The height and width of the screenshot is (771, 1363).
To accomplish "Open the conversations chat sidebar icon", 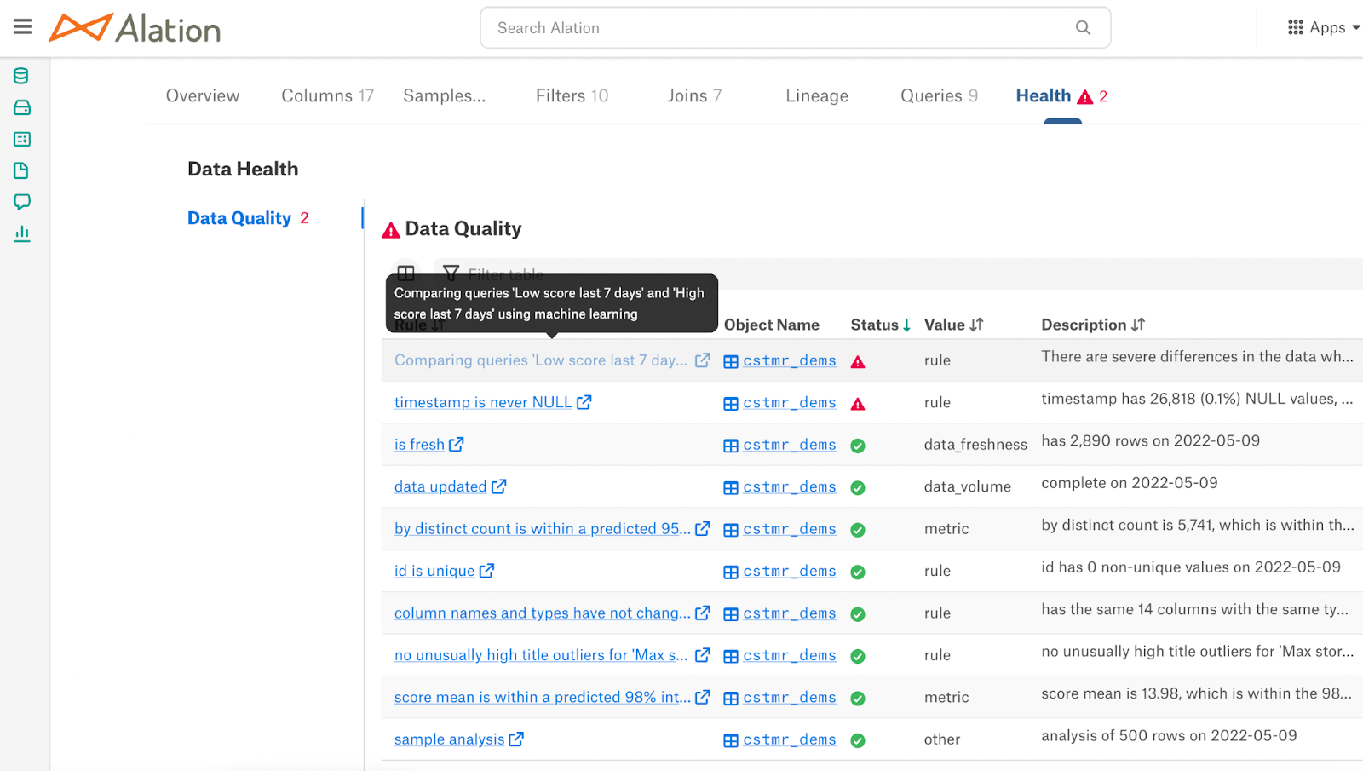I will point(22,202).
